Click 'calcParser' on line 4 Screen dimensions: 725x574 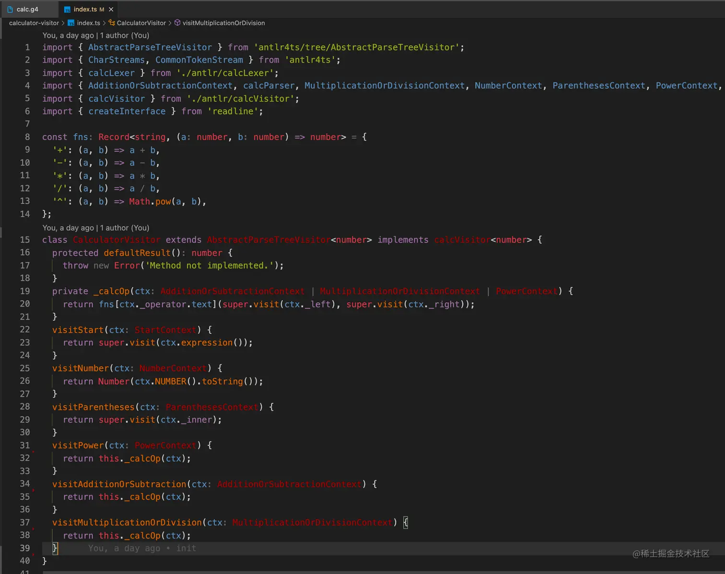269,85
